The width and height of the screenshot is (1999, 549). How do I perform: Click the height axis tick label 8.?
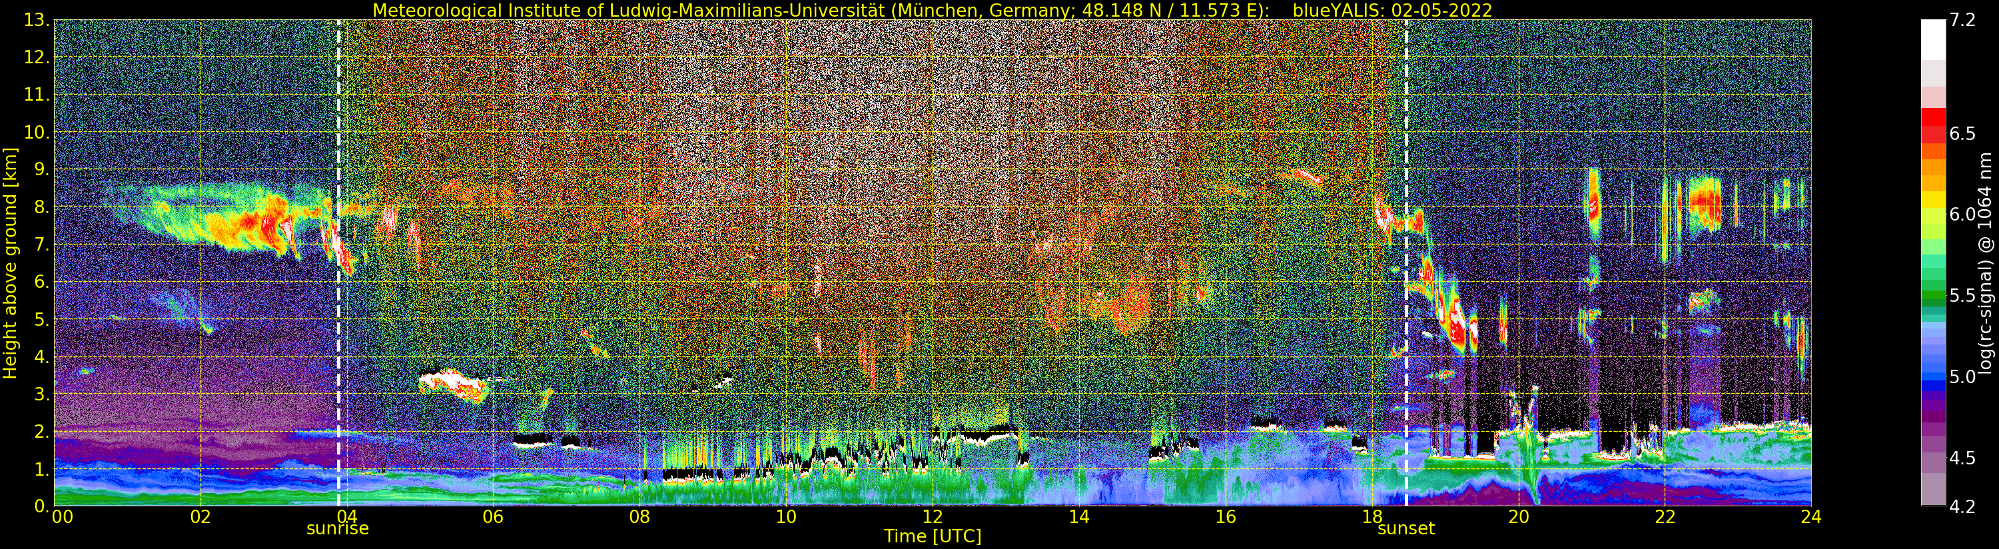pos(42,207)
